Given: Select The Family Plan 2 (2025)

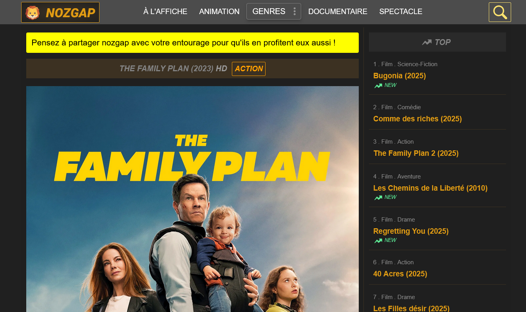Looking at the screenshot, I should click(416, 153).
